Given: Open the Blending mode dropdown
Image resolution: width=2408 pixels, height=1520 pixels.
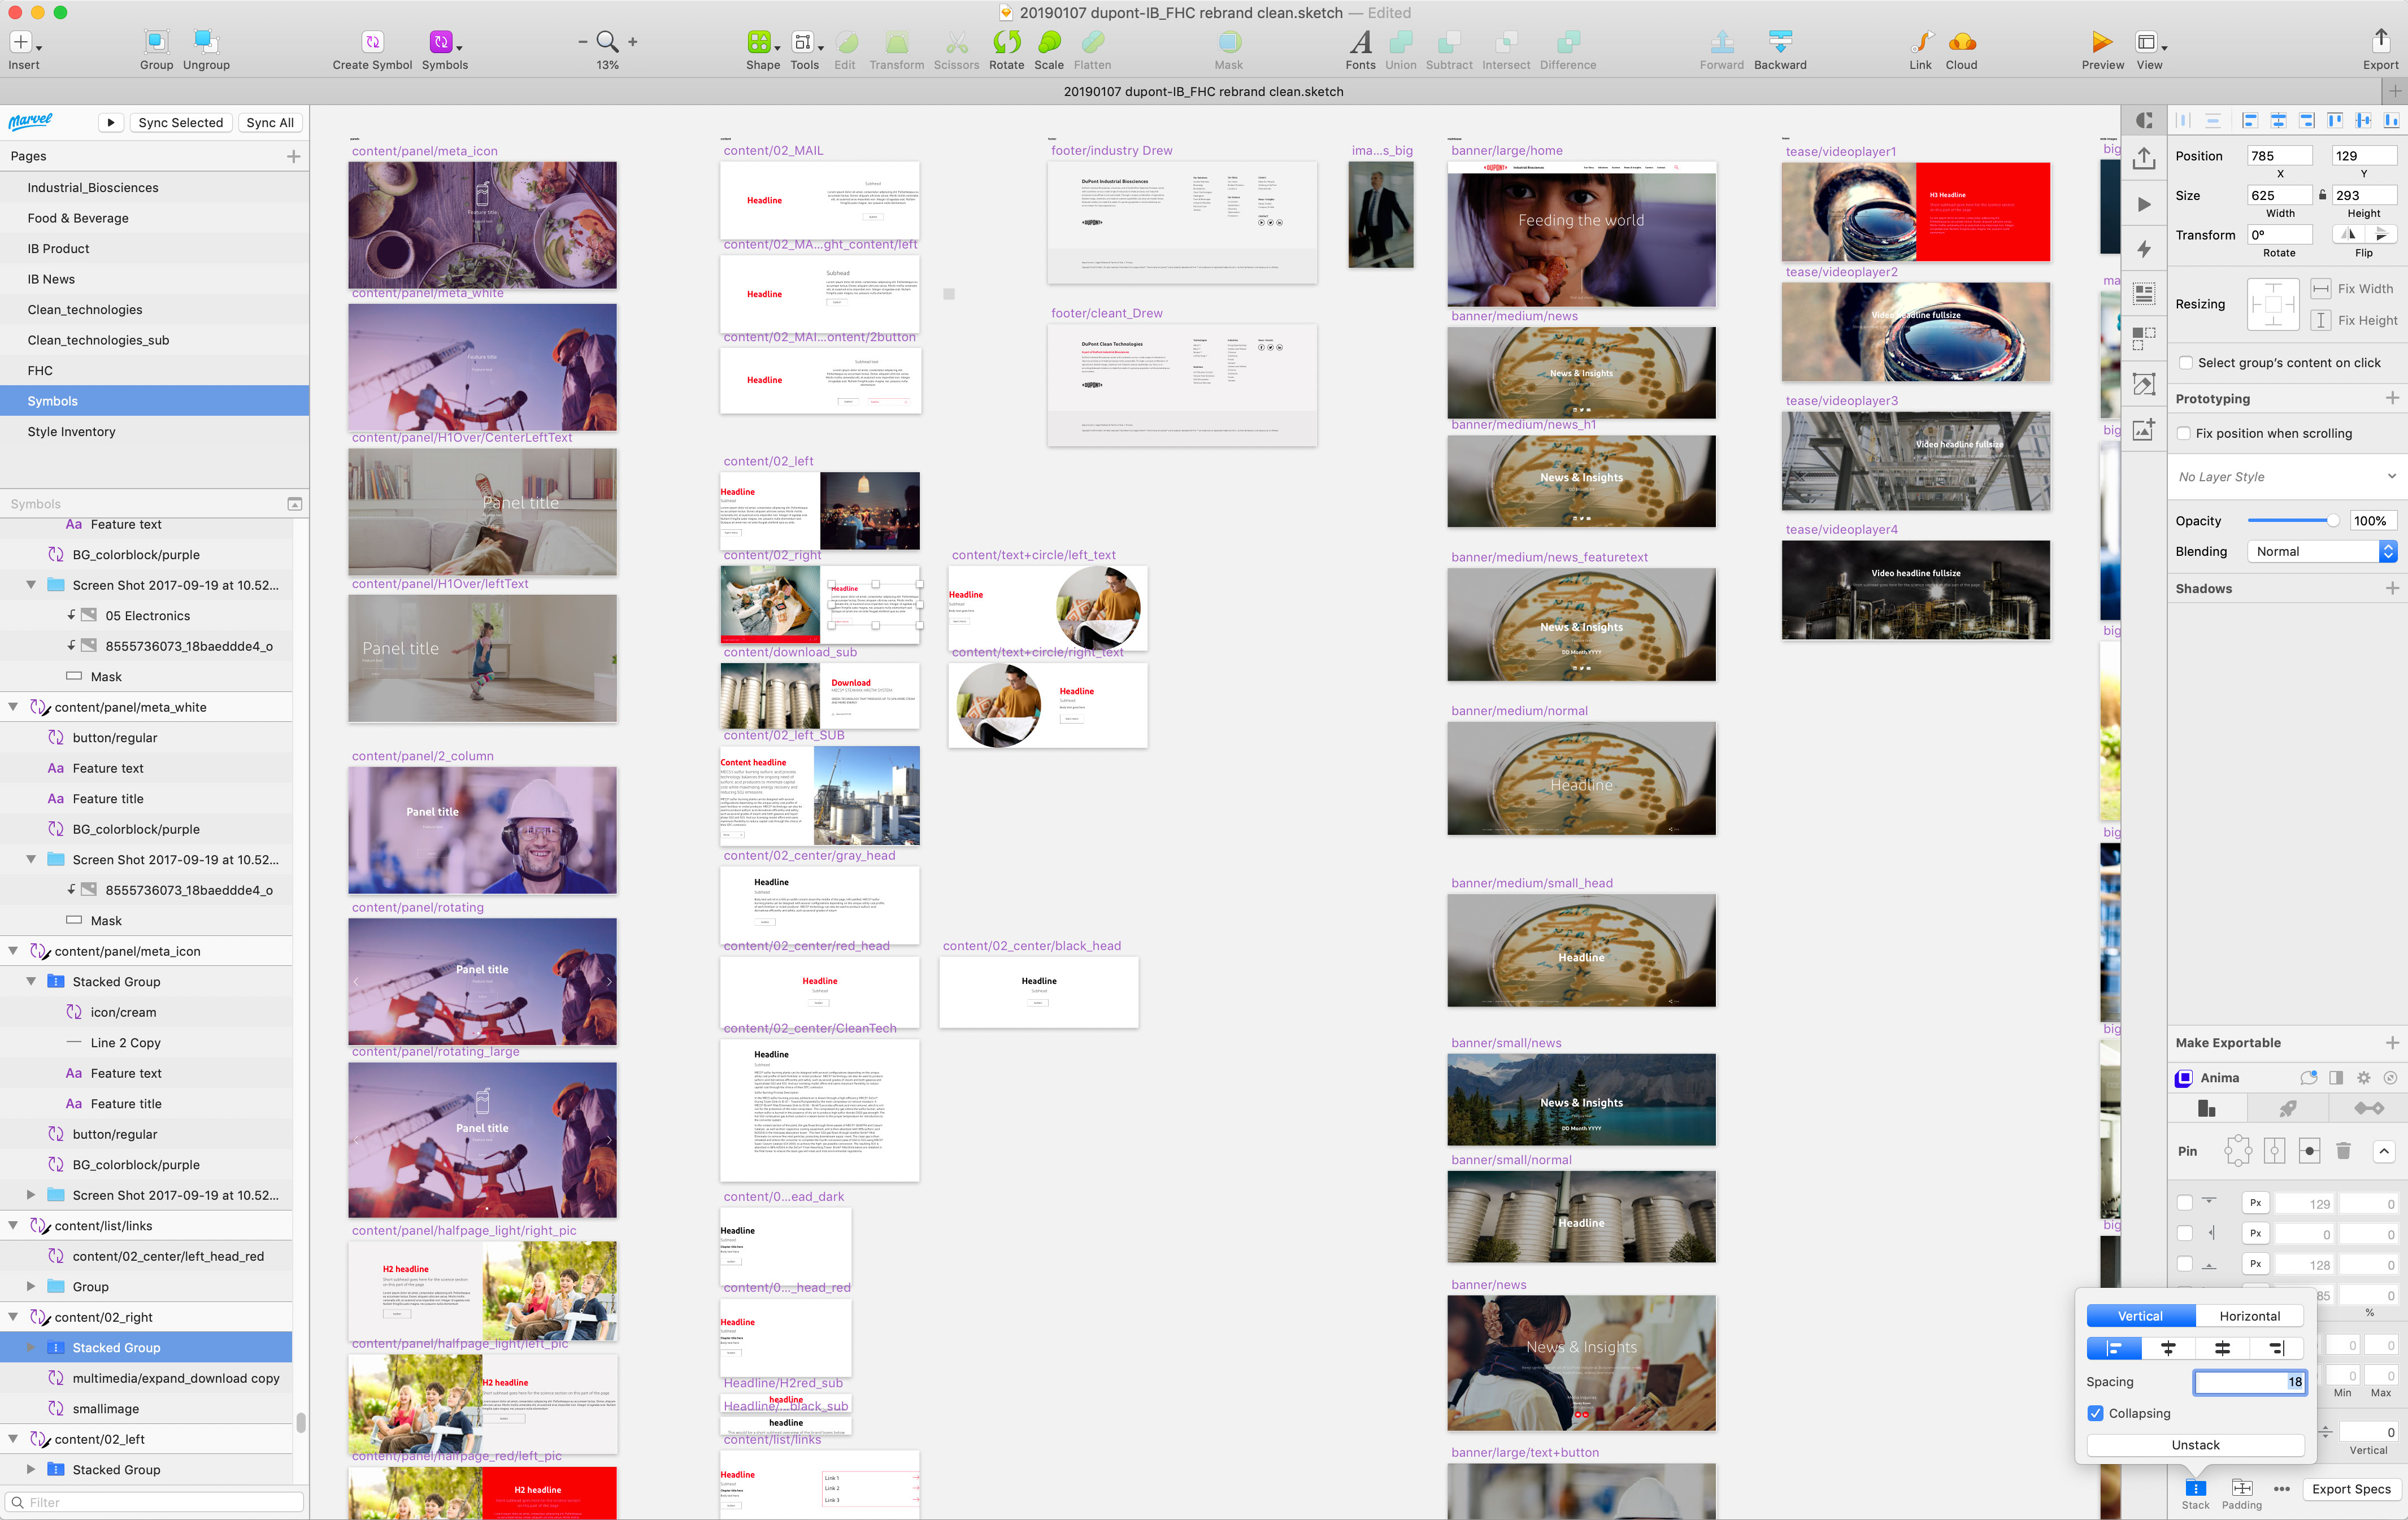Looking at the screenshot, I should [2321, 551].
